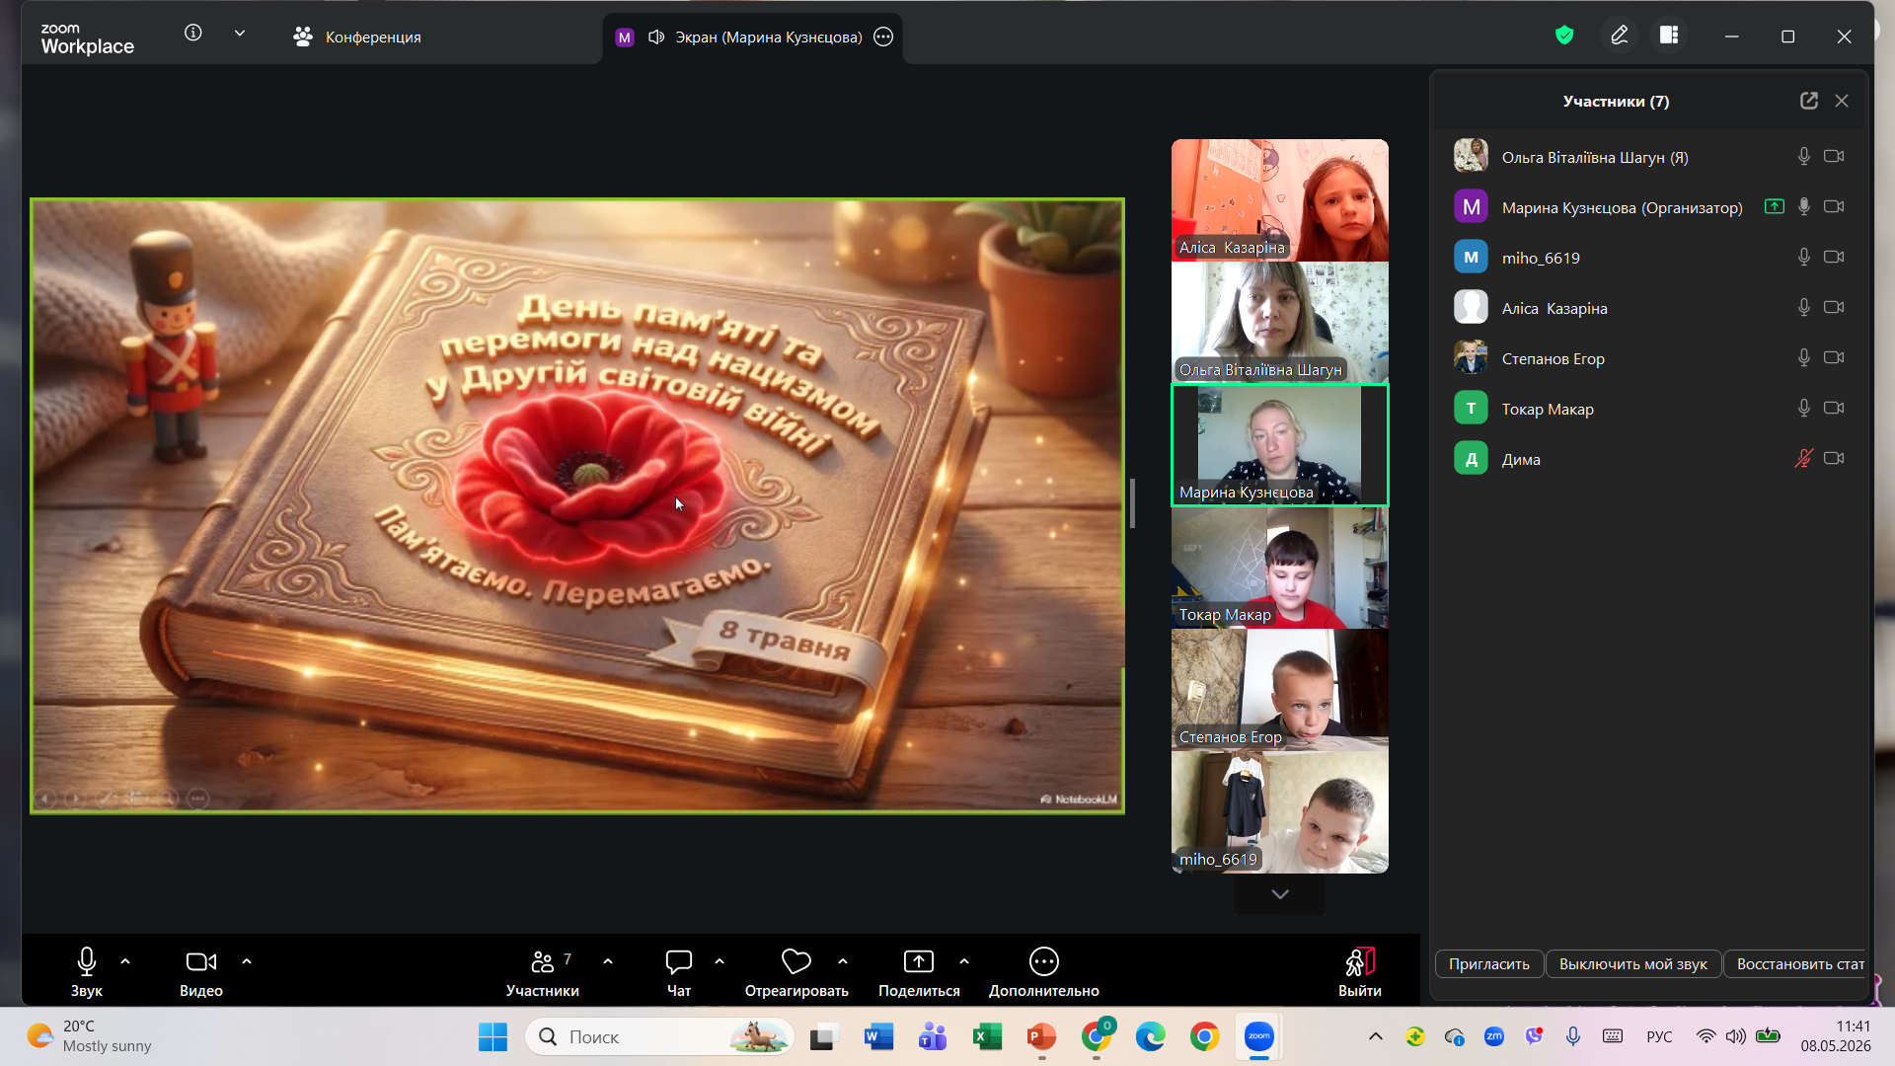Pop out the participants panel
The image size is (1895, 1066).
point(1808,101)
